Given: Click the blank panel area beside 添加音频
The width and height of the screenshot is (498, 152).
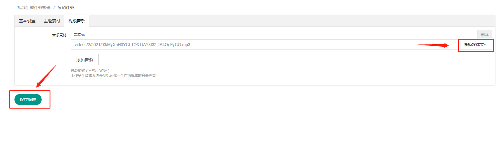Looking at the screenshot, I should coord(236,60).
